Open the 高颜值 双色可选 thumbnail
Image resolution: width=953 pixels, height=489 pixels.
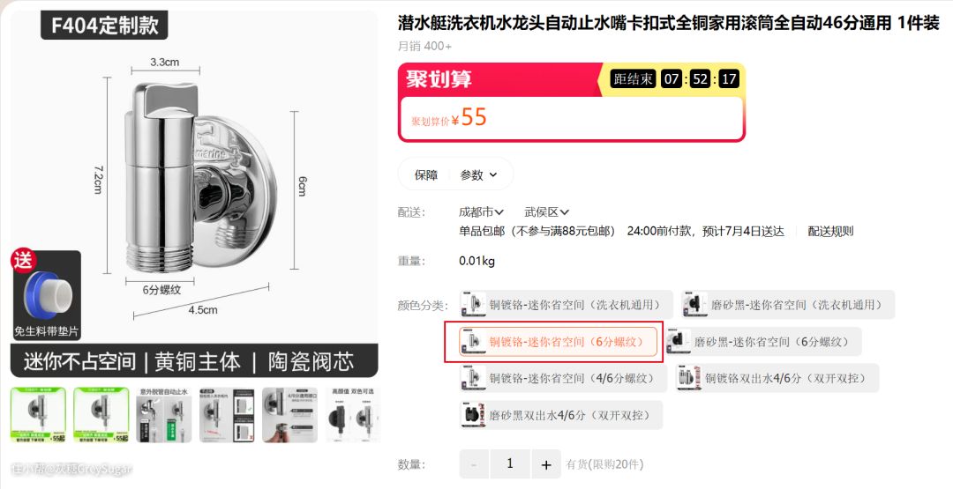(353, 415)
